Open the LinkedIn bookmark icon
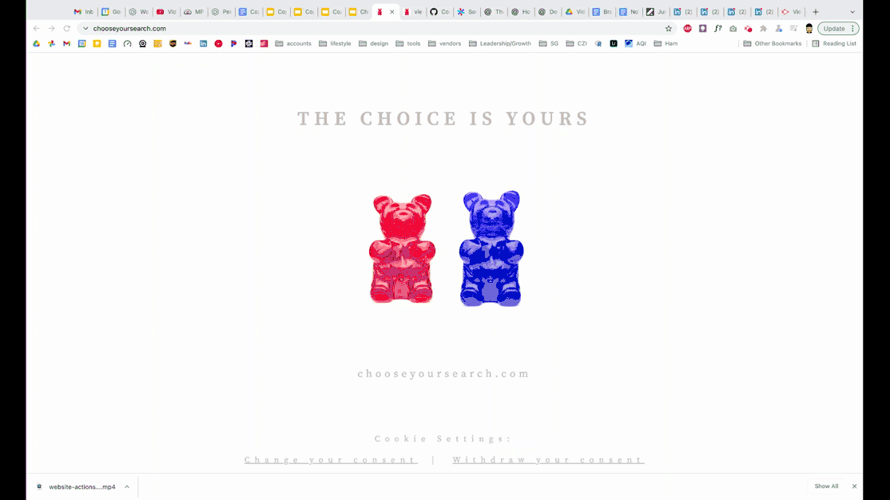890x500 pixels. coord(203,43)
